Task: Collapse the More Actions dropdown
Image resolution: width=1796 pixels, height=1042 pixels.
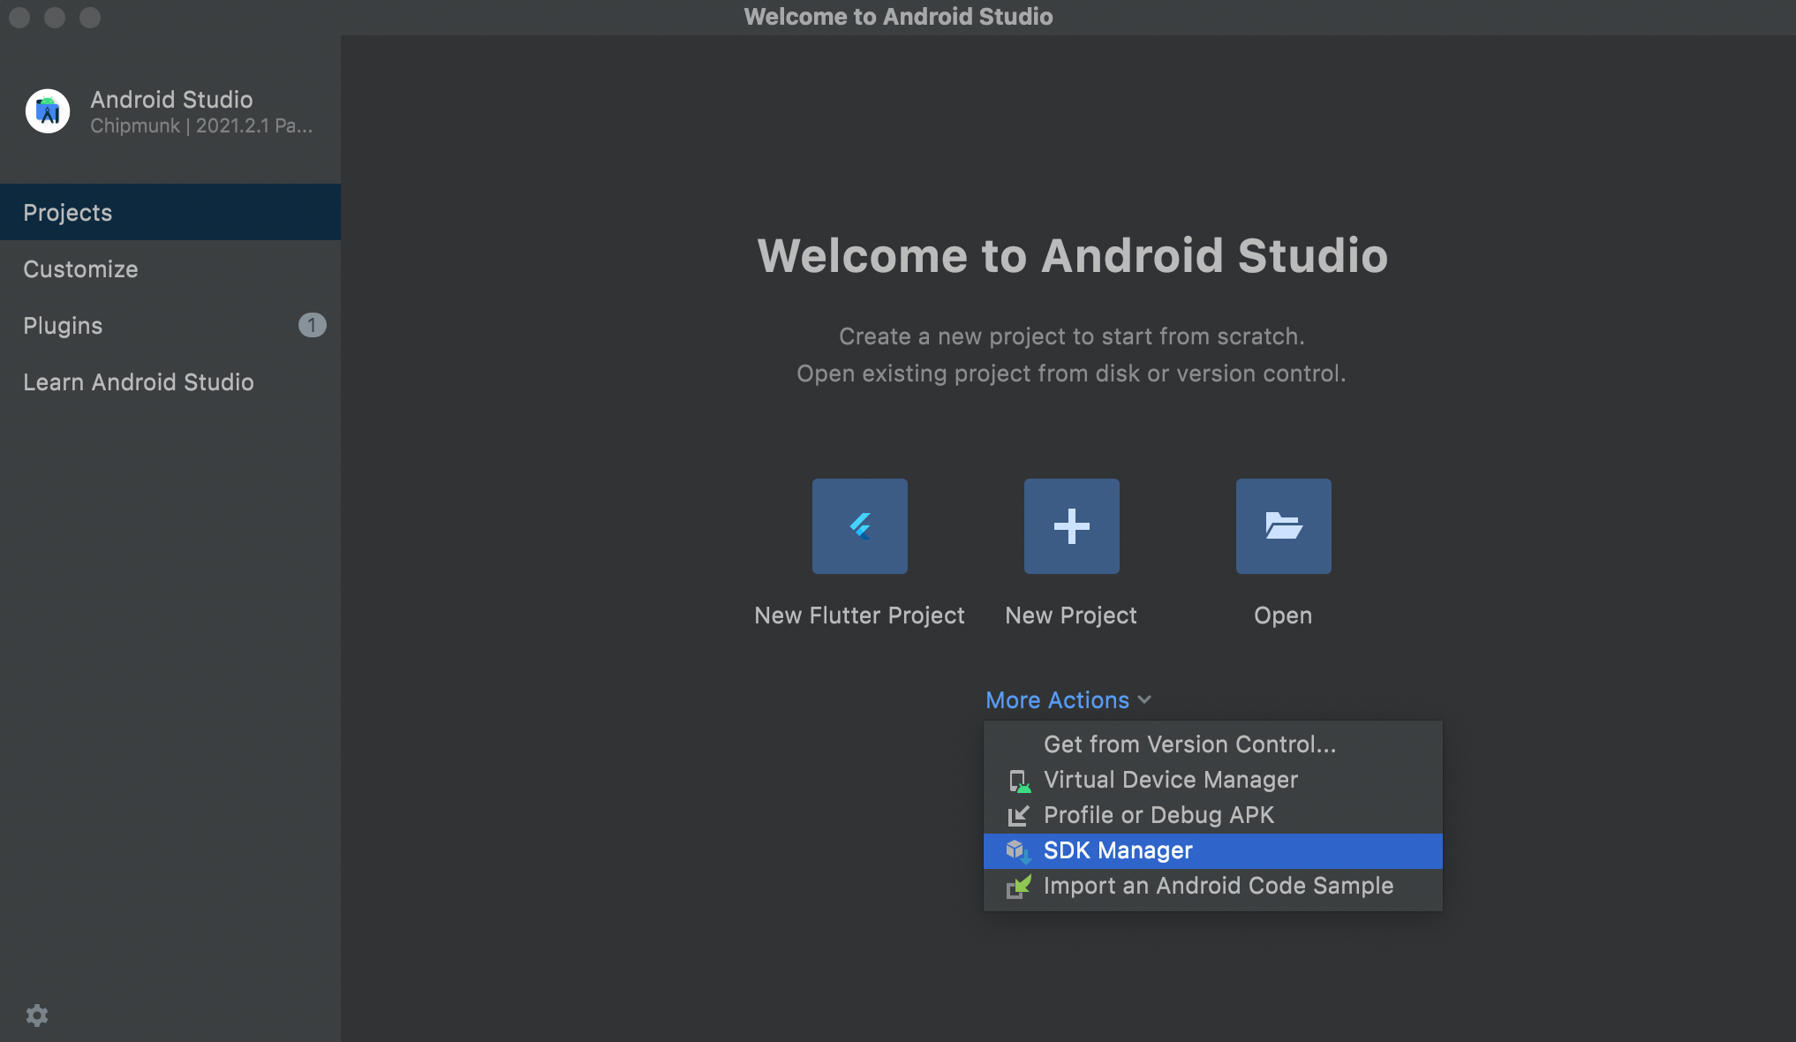Action: point(1057,700)
